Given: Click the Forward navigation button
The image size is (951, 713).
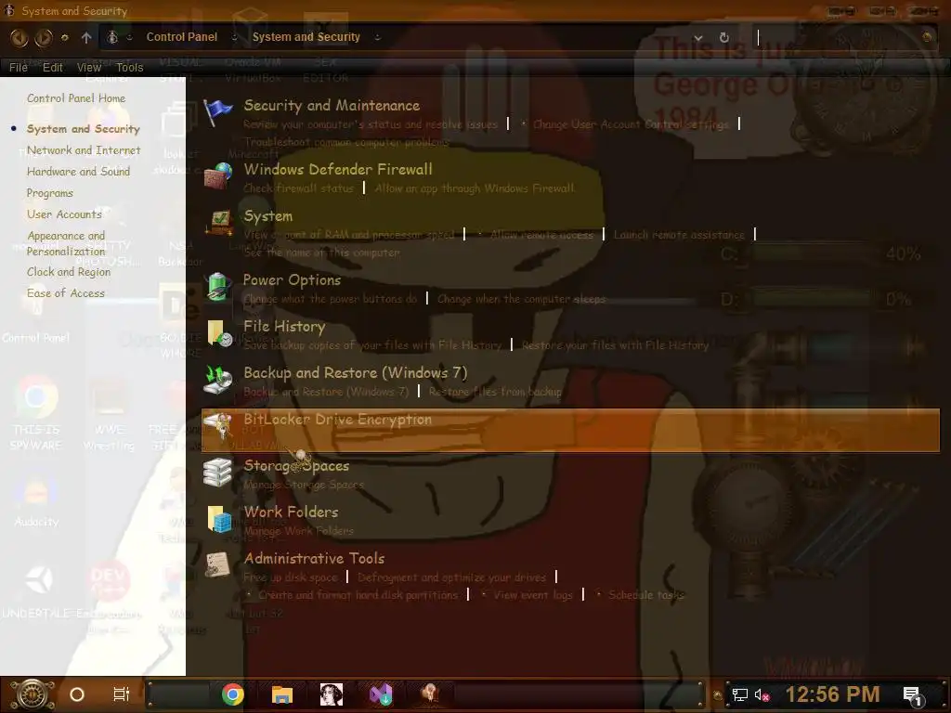Looking at the screenshot, I should [x=43, y=38].
